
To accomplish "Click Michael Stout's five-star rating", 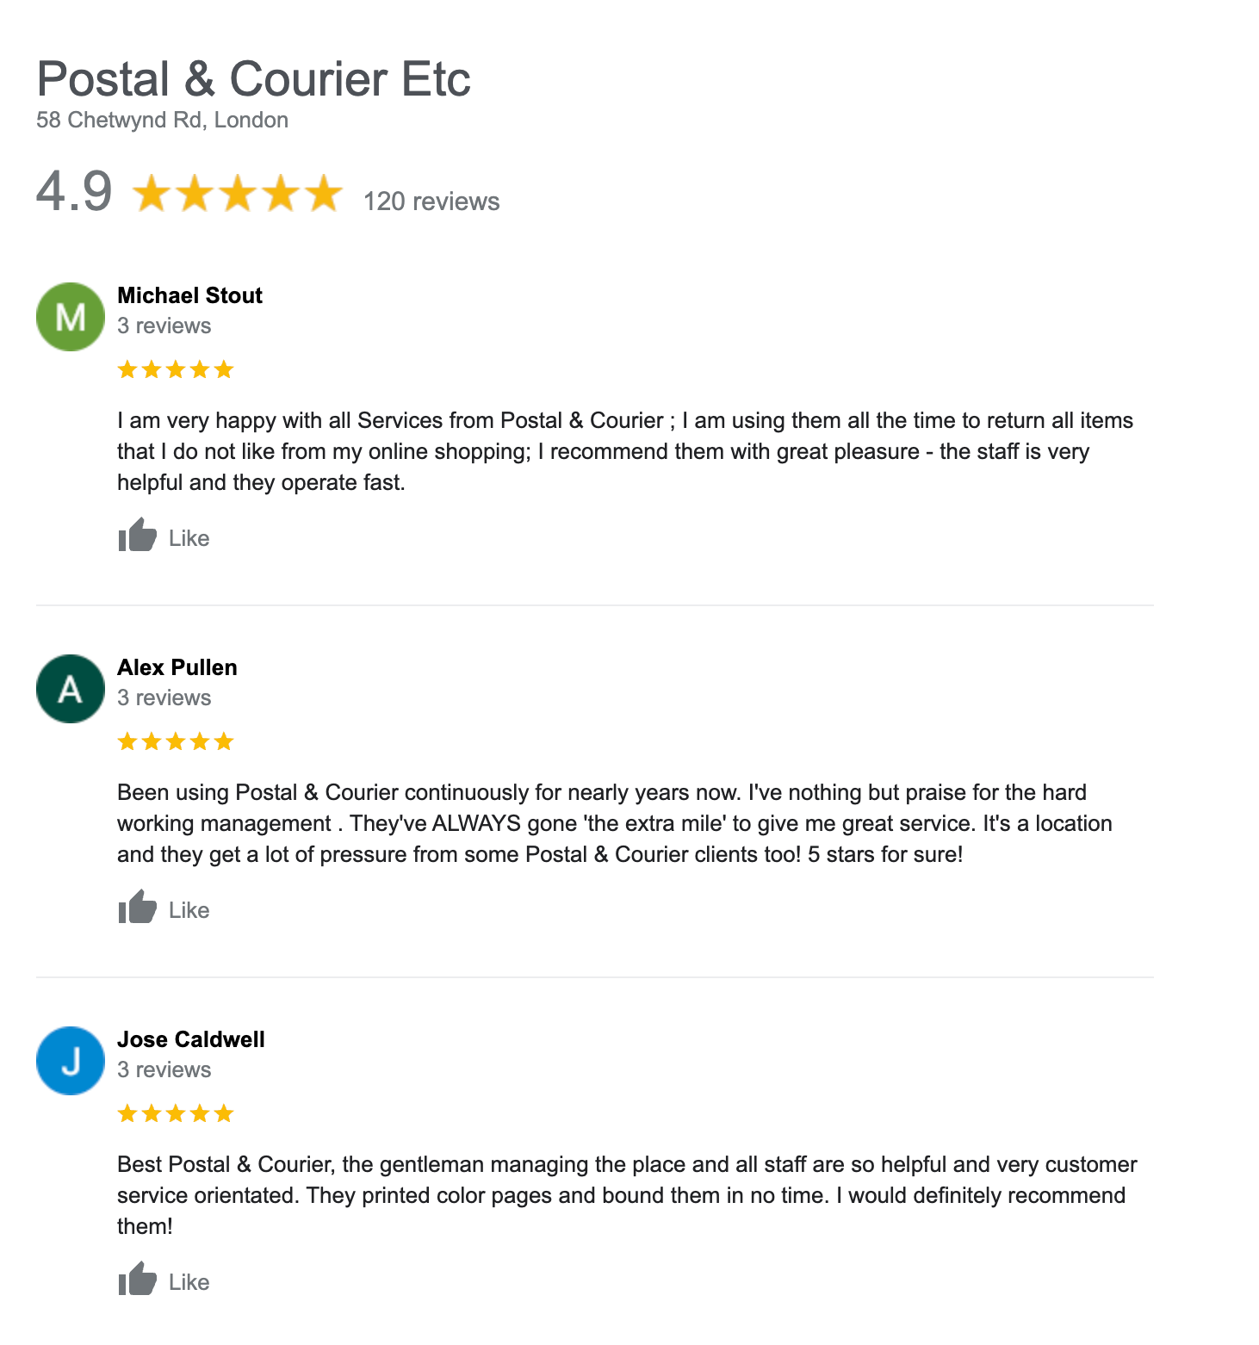I will (x=176, y=370).
